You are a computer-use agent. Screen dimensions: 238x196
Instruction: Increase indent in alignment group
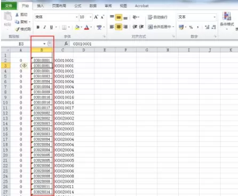click(x=141, y=27)
